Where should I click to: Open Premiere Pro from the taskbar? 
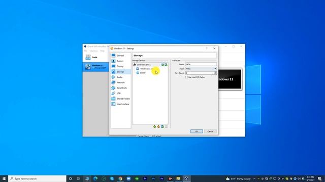coord(145,178)
